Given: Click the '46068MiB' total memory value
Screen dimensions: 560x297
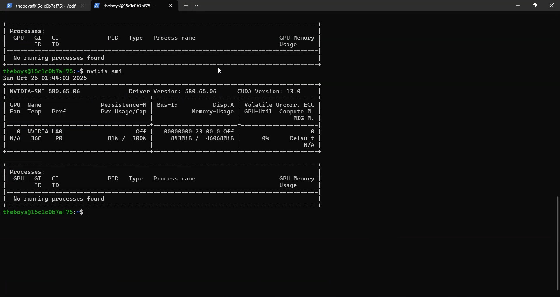Looking at the screenshot, I should point(220,138).
